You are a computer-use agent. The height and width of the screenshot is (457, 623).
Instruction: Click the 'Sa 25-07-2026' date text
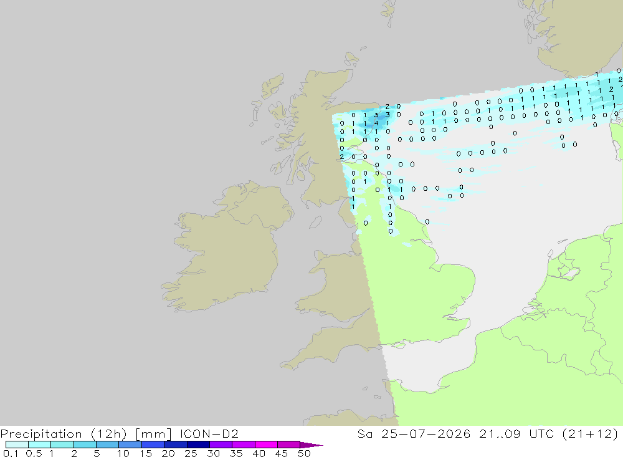pyautogui.click(x=414, y=433)
